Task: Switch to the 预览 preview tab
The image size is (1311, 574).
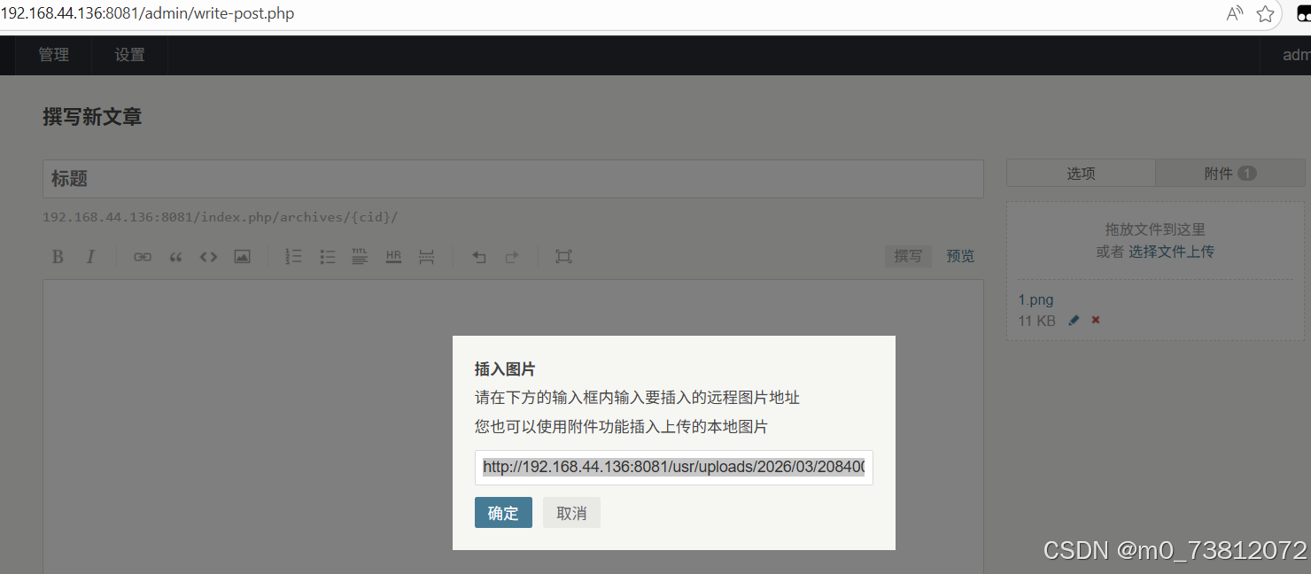Action: click(960, 256)
